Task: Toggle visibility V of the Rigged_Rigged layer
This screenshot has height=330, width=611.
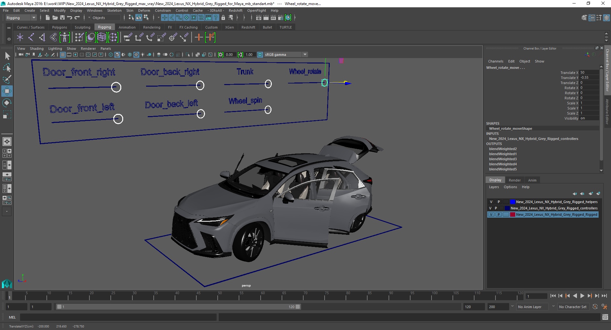Action: 491,214
